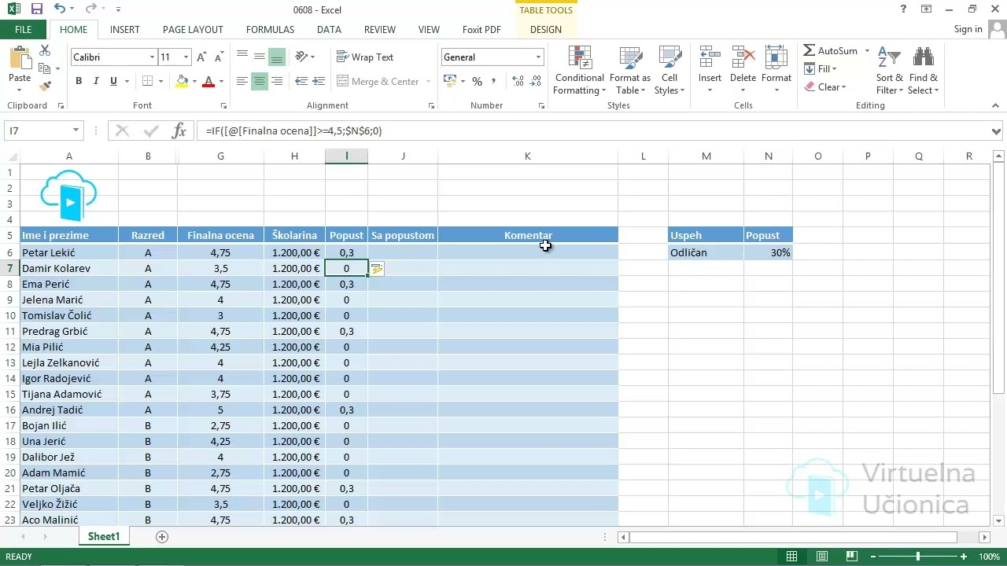Increase font size with the large A icon
This screenshot has width=1007, height=566.
coord(202,57)
